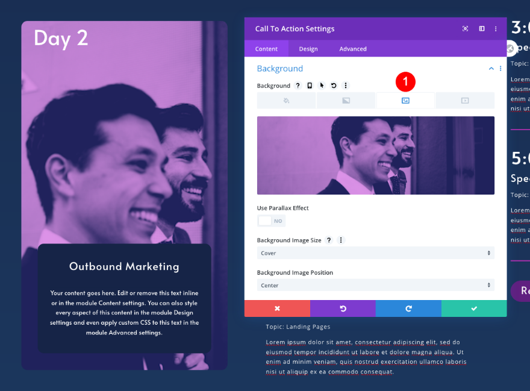
Task: Switch to the Design tab
Action: [308, 49]
